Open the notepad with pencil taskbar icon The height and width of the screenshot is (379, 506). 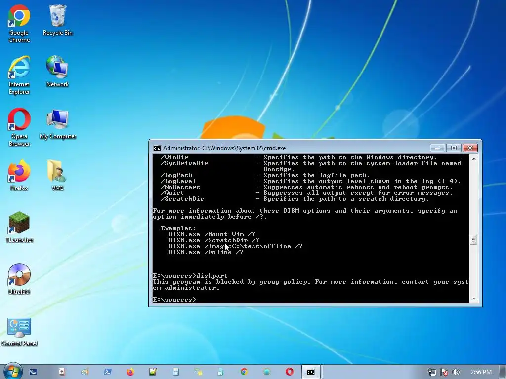point(153,372)
